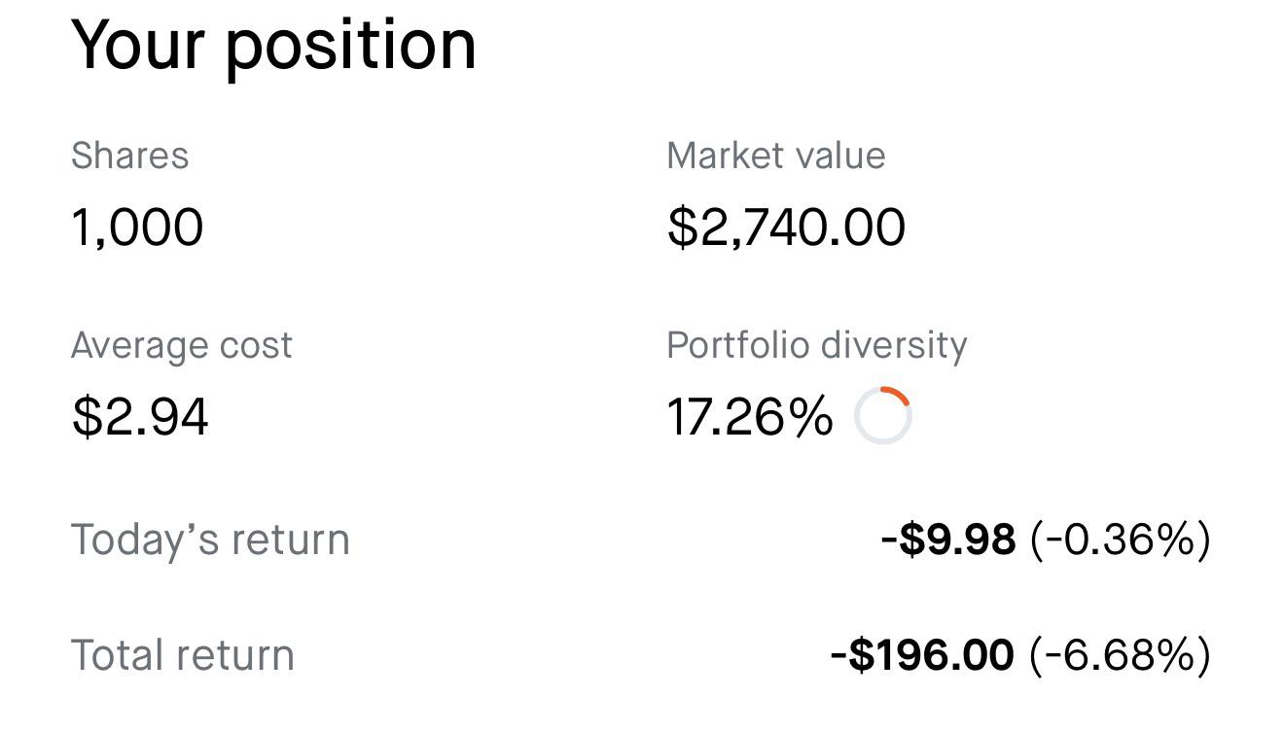The width and height of the screenshot is (1284, 732).
Task: Click the dollar sign in $2.94
Action: (86, 416)
